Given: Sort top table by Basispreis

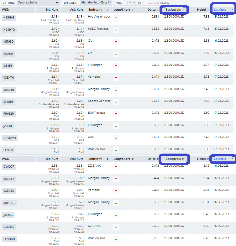Looking at the screenshot, I should click(x=175, y=10).
